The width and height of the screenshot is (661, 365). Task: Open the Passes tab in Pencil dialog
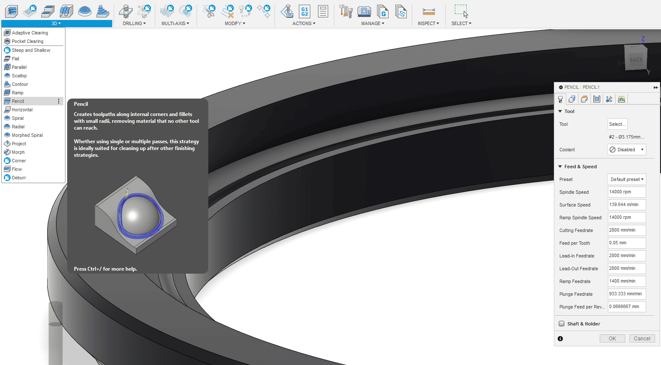pos(597,99)
